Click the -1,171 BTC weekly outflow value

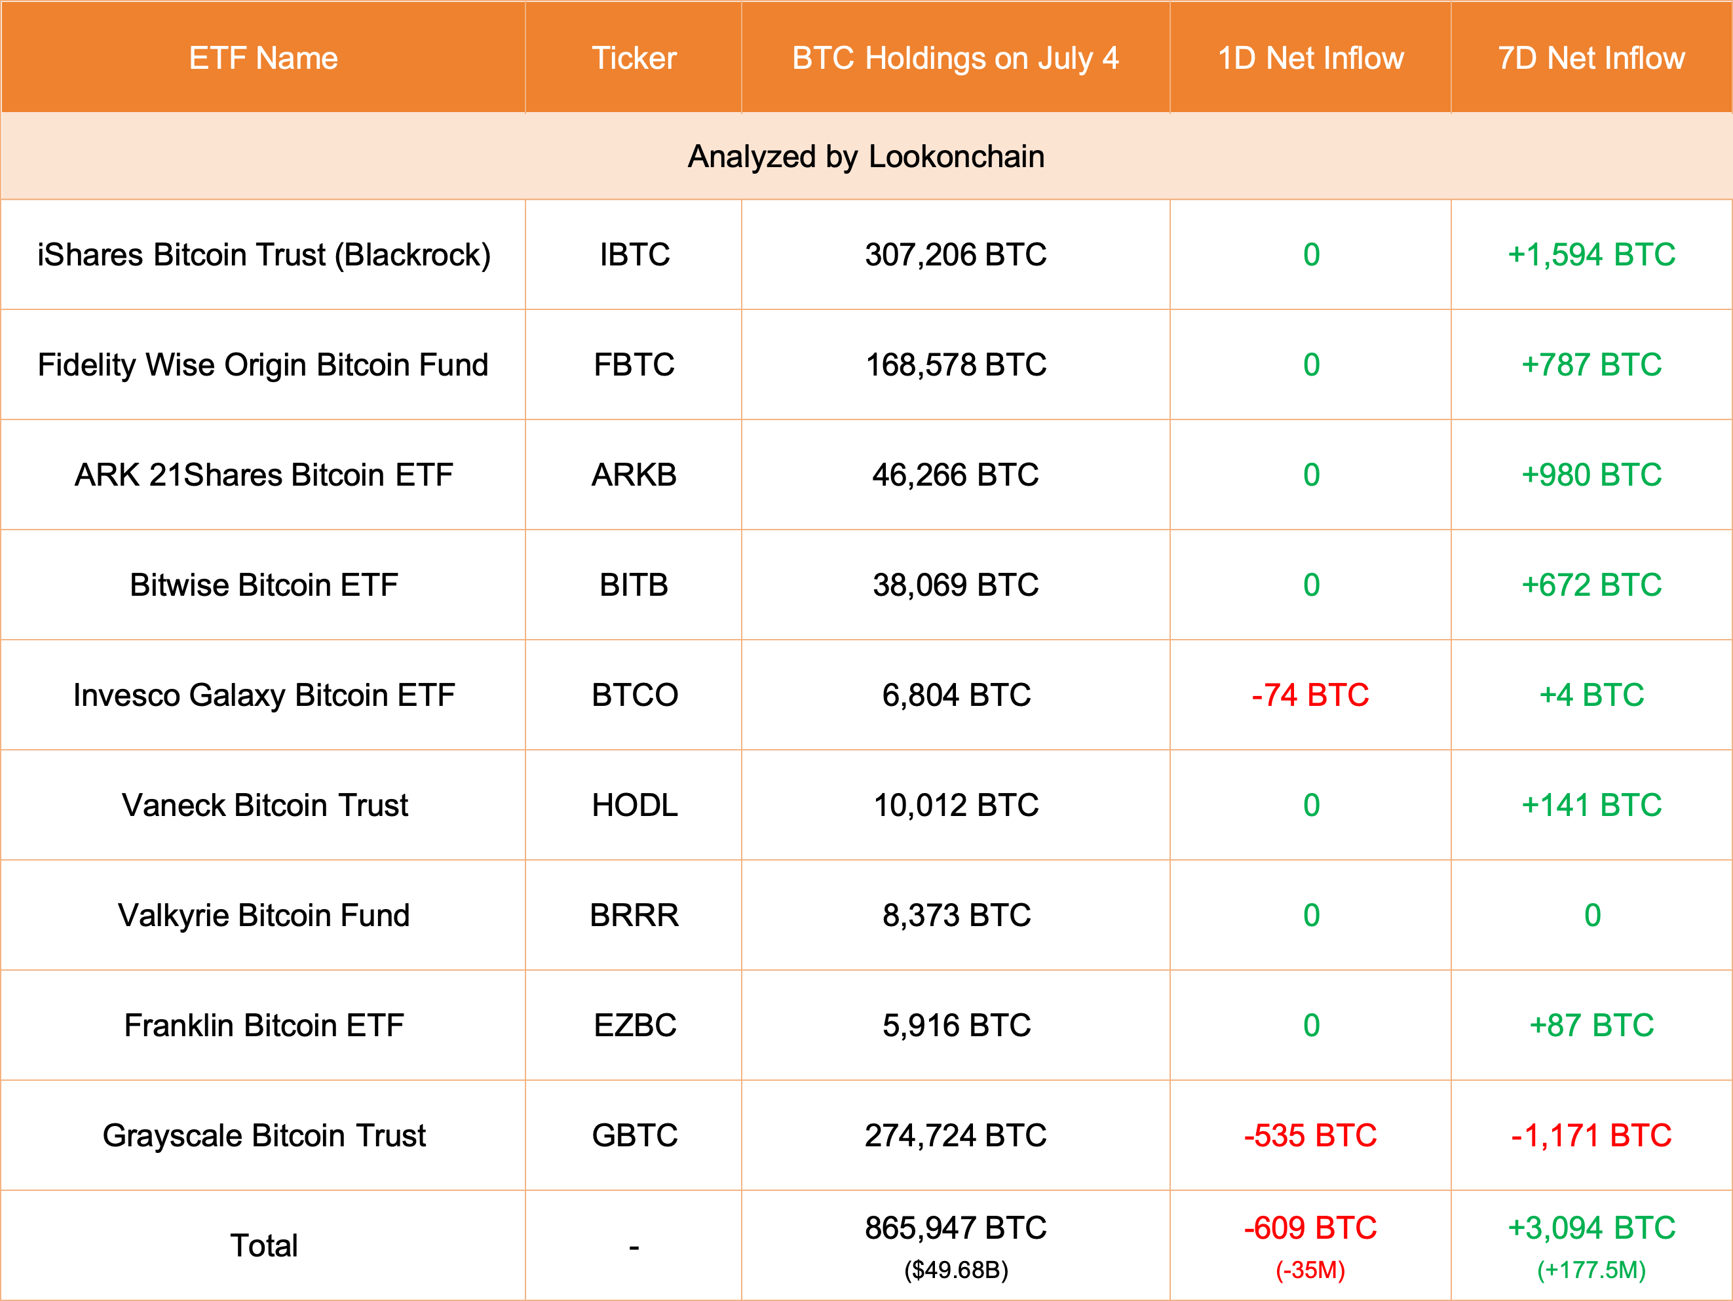tap(1591, 1136)
